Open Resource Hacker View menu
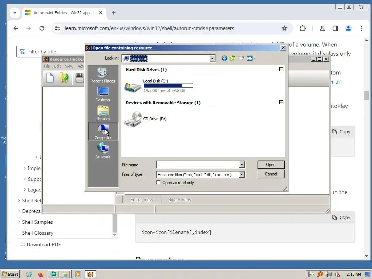 (69, 66)
